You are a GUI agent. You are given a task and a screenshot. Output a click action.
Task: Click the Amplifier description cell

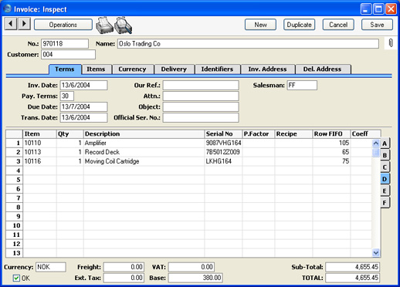tap(144, 143)
